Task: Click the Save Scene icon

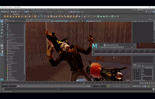Action: 15,12
